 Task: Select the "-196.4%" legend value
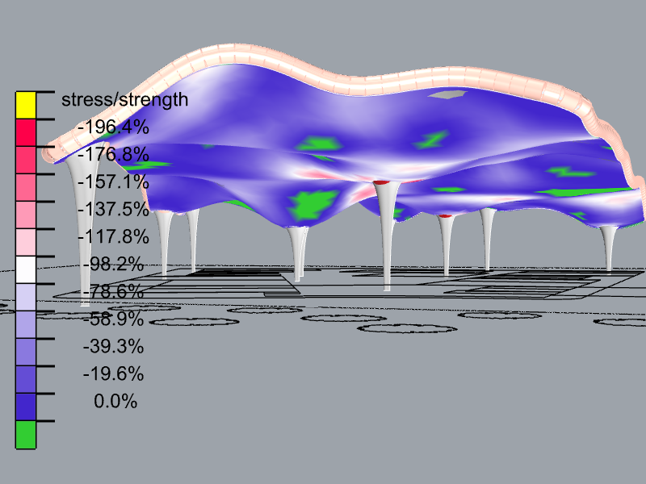[113, 127]
